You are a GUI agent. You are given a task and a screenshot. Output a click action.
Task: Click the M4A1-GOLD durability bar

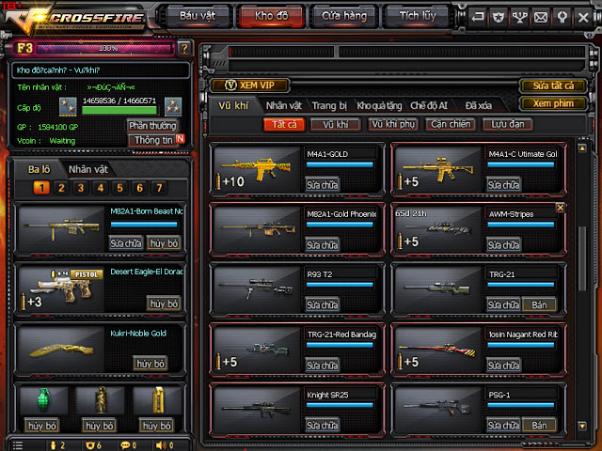[340, 164]
